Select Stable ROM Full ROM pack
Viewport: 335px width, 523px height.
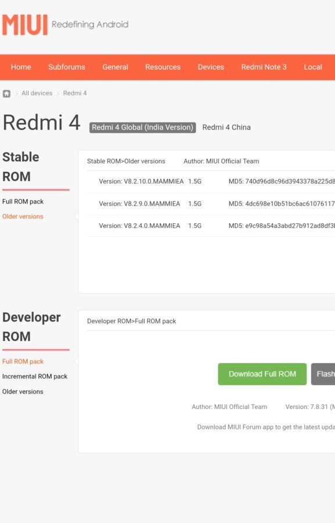pyautogui.click(x=23, y=202)
